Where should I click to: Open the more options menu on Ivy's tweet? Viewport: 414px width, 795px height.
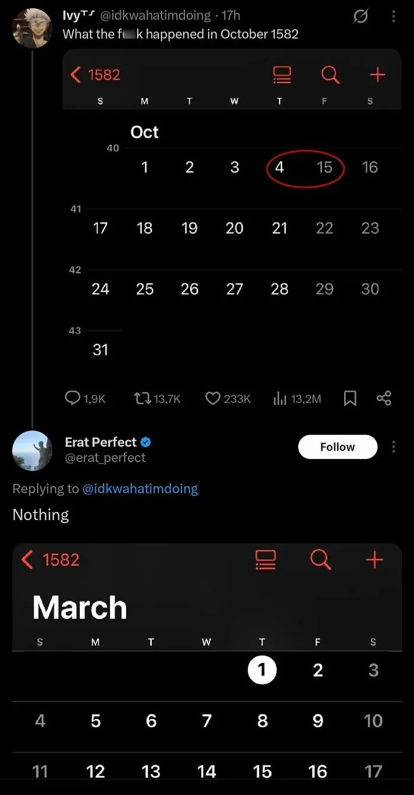[x=393, y=17]
